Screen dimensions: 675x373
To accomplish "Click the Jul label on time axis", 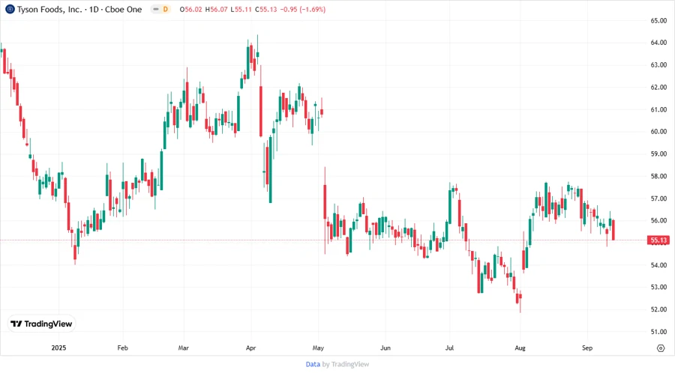I will 449,348.
